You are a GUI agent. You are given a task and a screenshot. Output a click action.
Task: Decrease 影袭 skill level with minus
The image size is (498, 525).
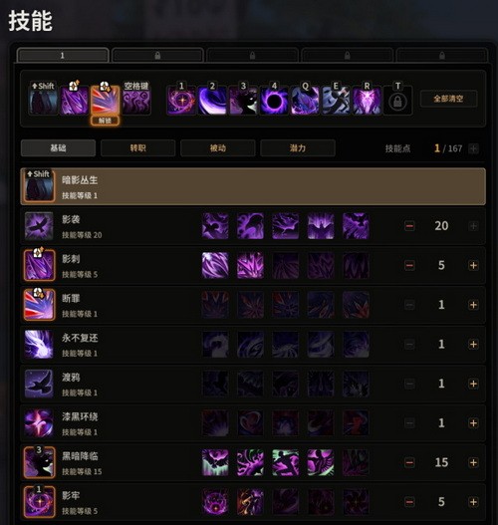point(409,226)
